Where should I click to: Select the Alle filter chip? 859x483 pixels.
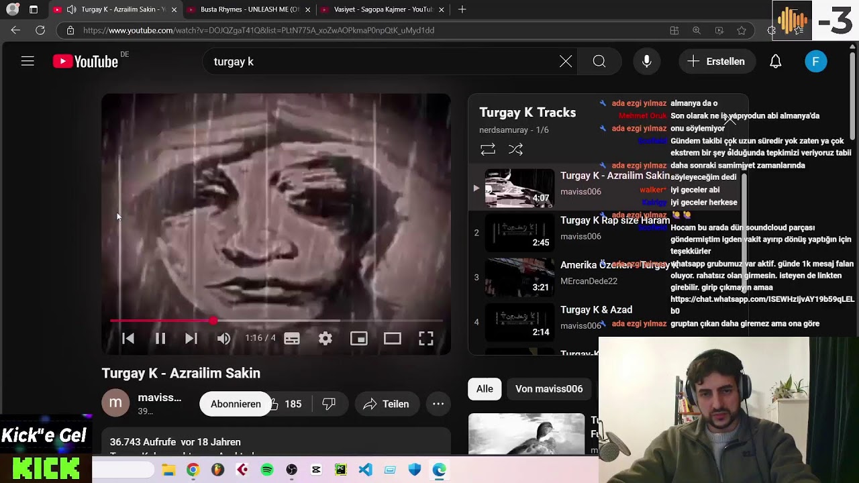coord(485,389)
